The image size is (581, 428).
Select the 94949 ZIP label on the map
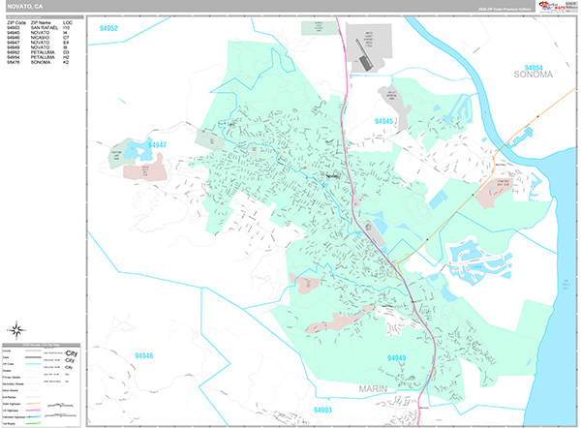tap(396, 358)
